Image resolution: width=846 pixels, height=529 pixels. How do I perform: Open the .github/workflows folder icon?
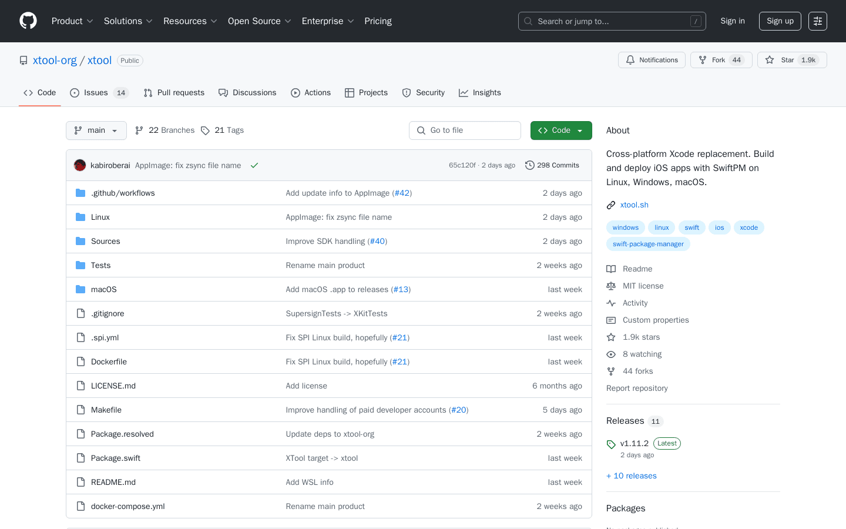[80, 192]
